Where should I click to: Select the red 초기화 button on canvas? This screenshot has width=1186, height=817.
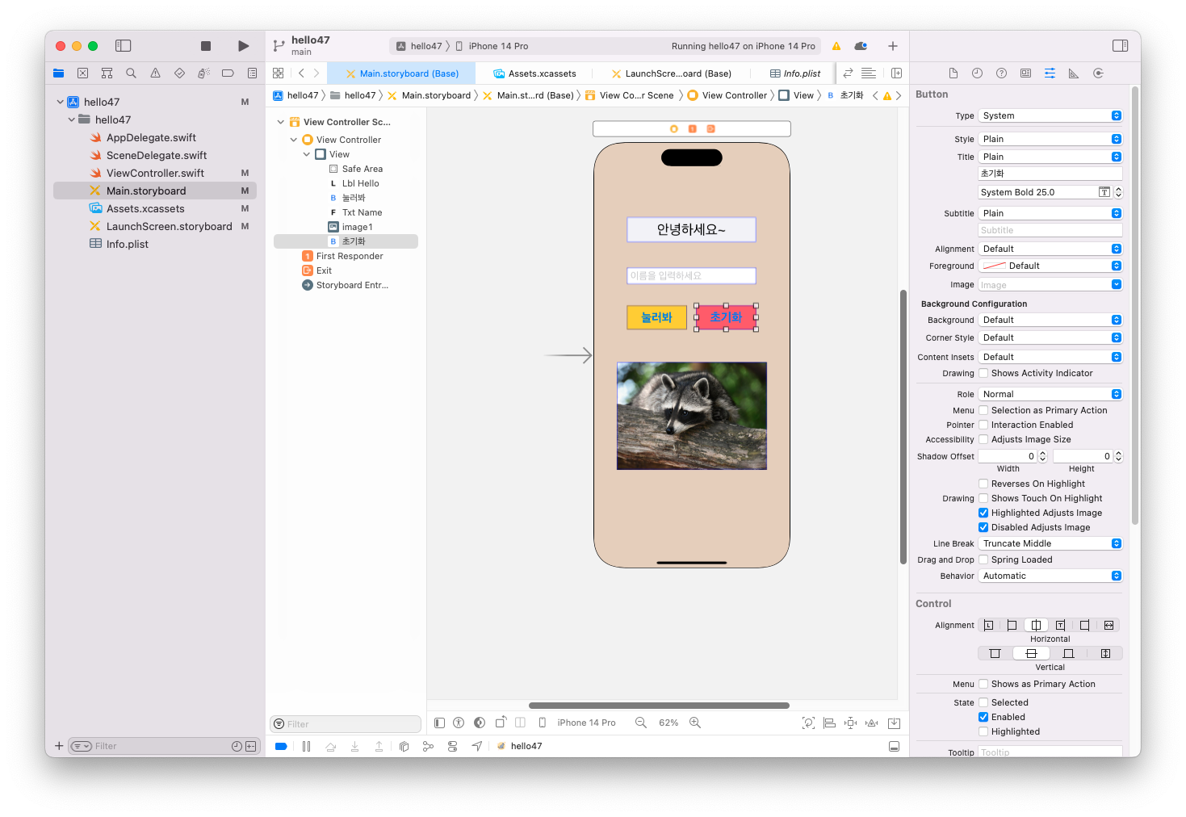point(726,317)
